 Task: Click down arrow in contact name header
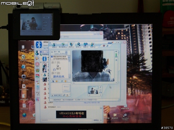pyautogui.click(x=66, y=54)
